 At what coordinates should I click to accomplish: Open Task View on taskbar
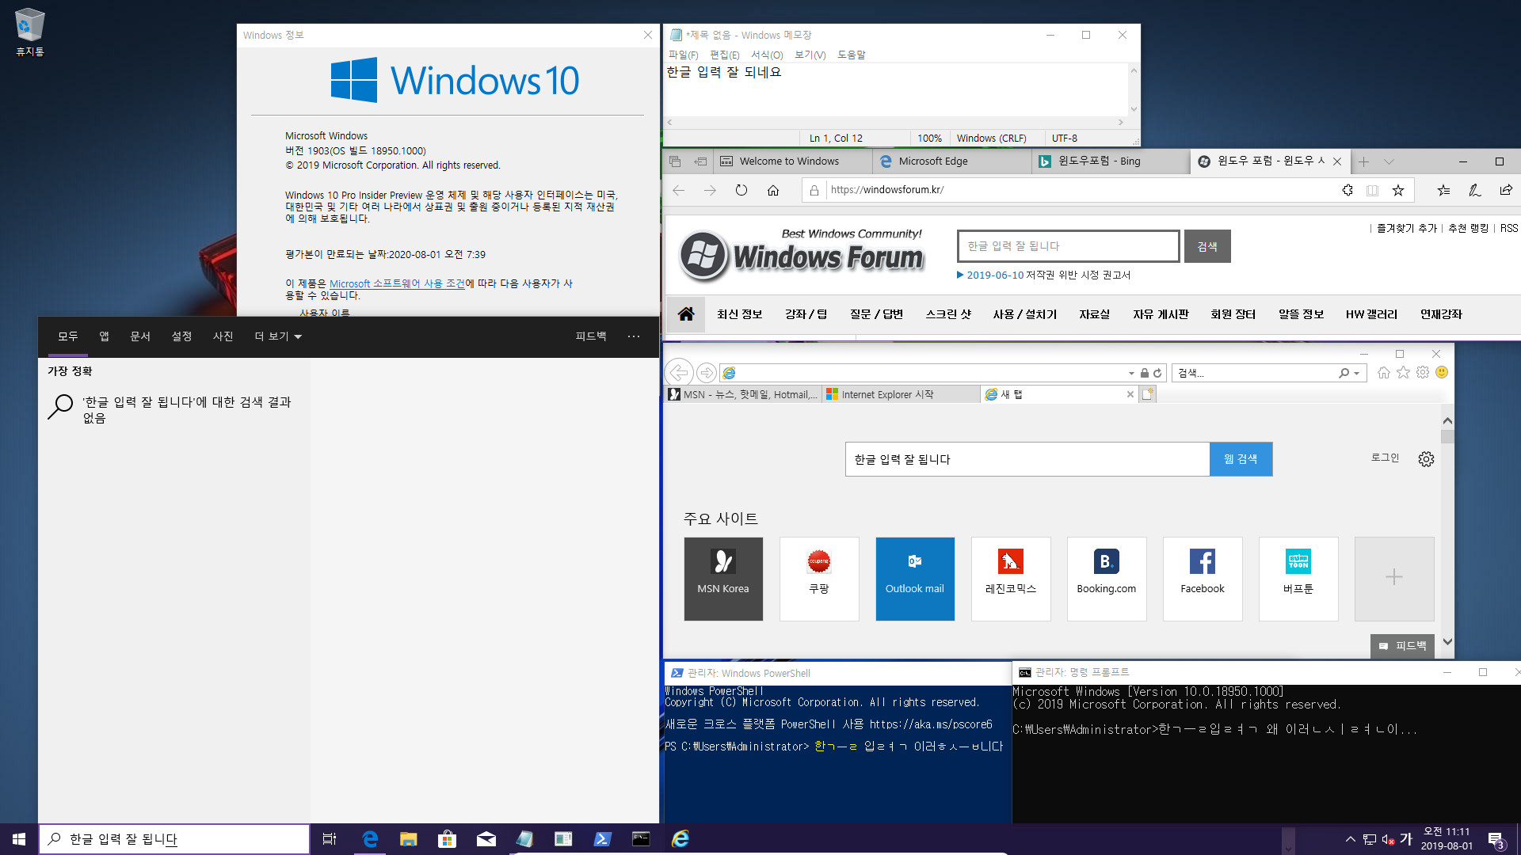[330, 839]
